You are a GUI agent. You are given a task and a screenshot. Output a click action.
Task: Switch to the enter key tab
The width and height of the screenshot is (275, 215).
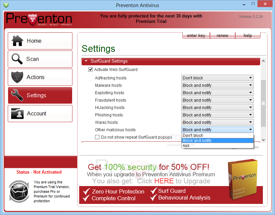pos(196,36)
